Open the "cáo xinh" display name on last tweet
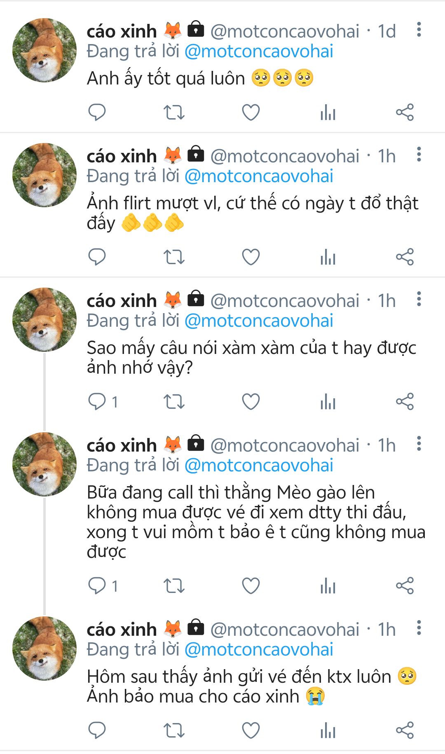Viewport: 445px width, 754px height. point(122,630)
